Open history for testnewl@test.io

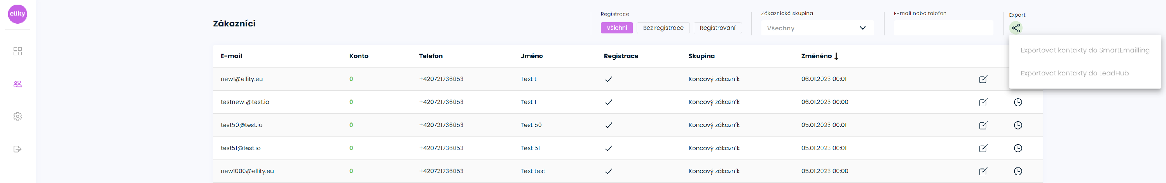click(1018, 102)
